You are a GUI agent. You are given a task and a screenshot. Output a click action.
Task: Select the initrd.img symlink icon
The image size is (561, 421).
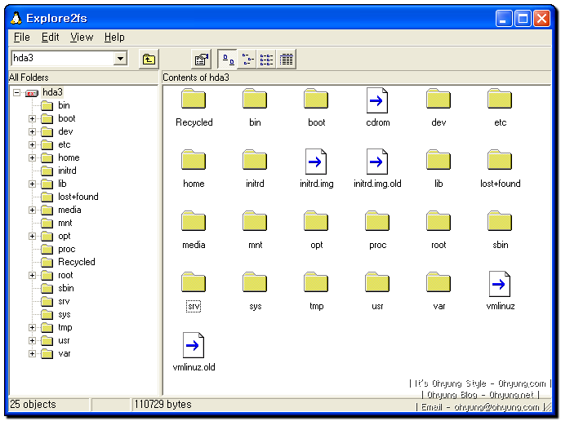coord(316,162)
